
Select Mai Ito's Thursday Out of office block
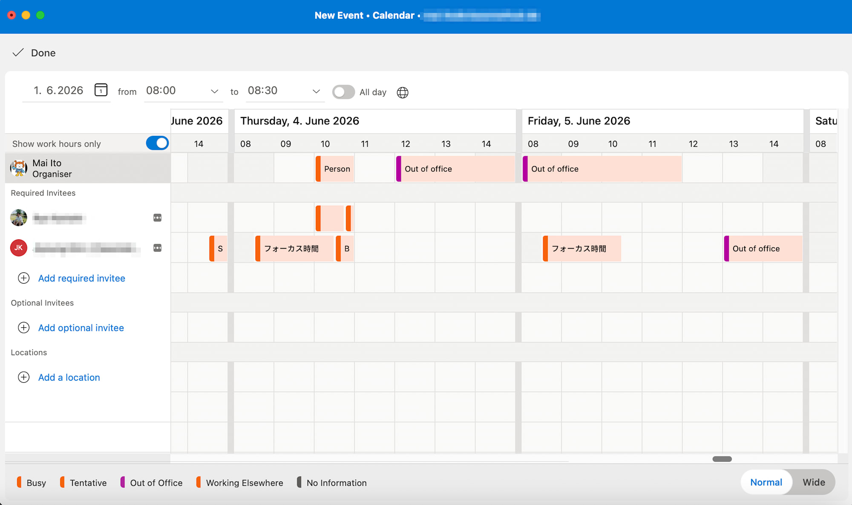pos(455,169)
